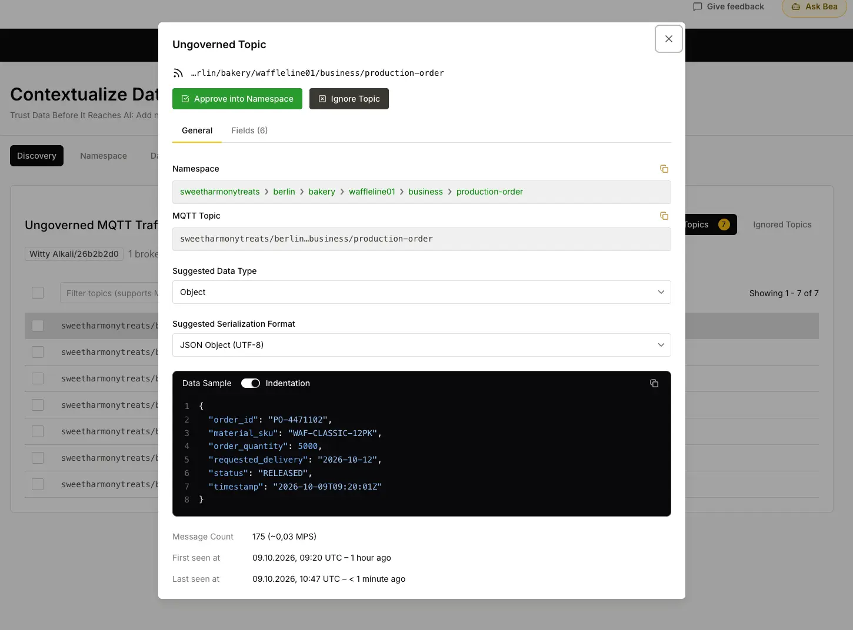This screenshot has width=853, height=630.
Task: Check the second topic row checkbox
Action: [x=38, y=352]
